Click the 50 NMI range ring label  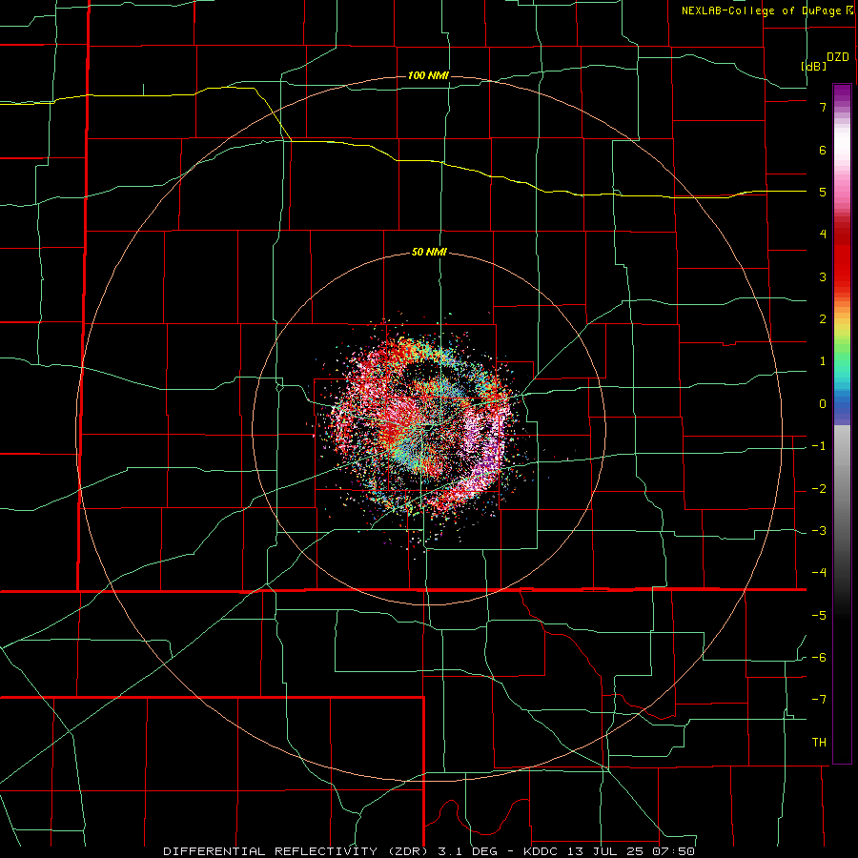pyautogui.click(x=430, y=253)
